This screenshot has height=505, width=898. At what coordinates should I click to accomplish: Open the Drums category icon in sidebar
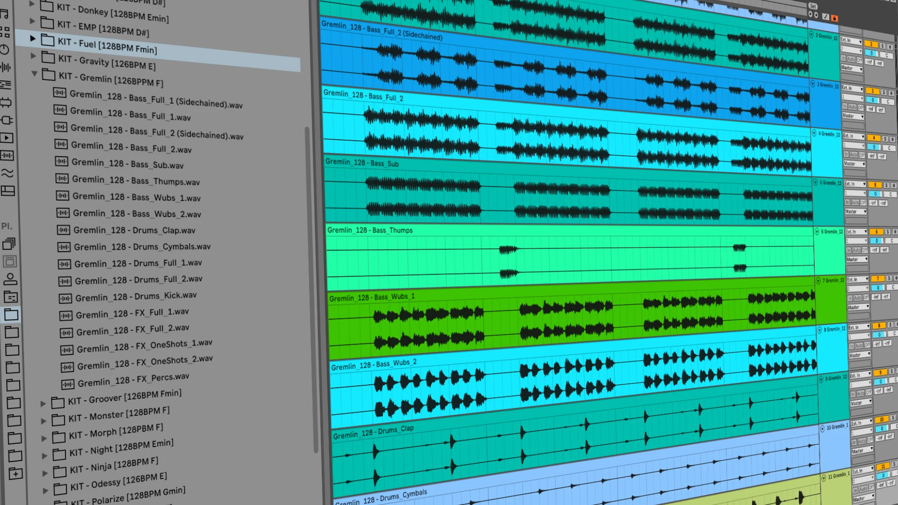(5, 32)
